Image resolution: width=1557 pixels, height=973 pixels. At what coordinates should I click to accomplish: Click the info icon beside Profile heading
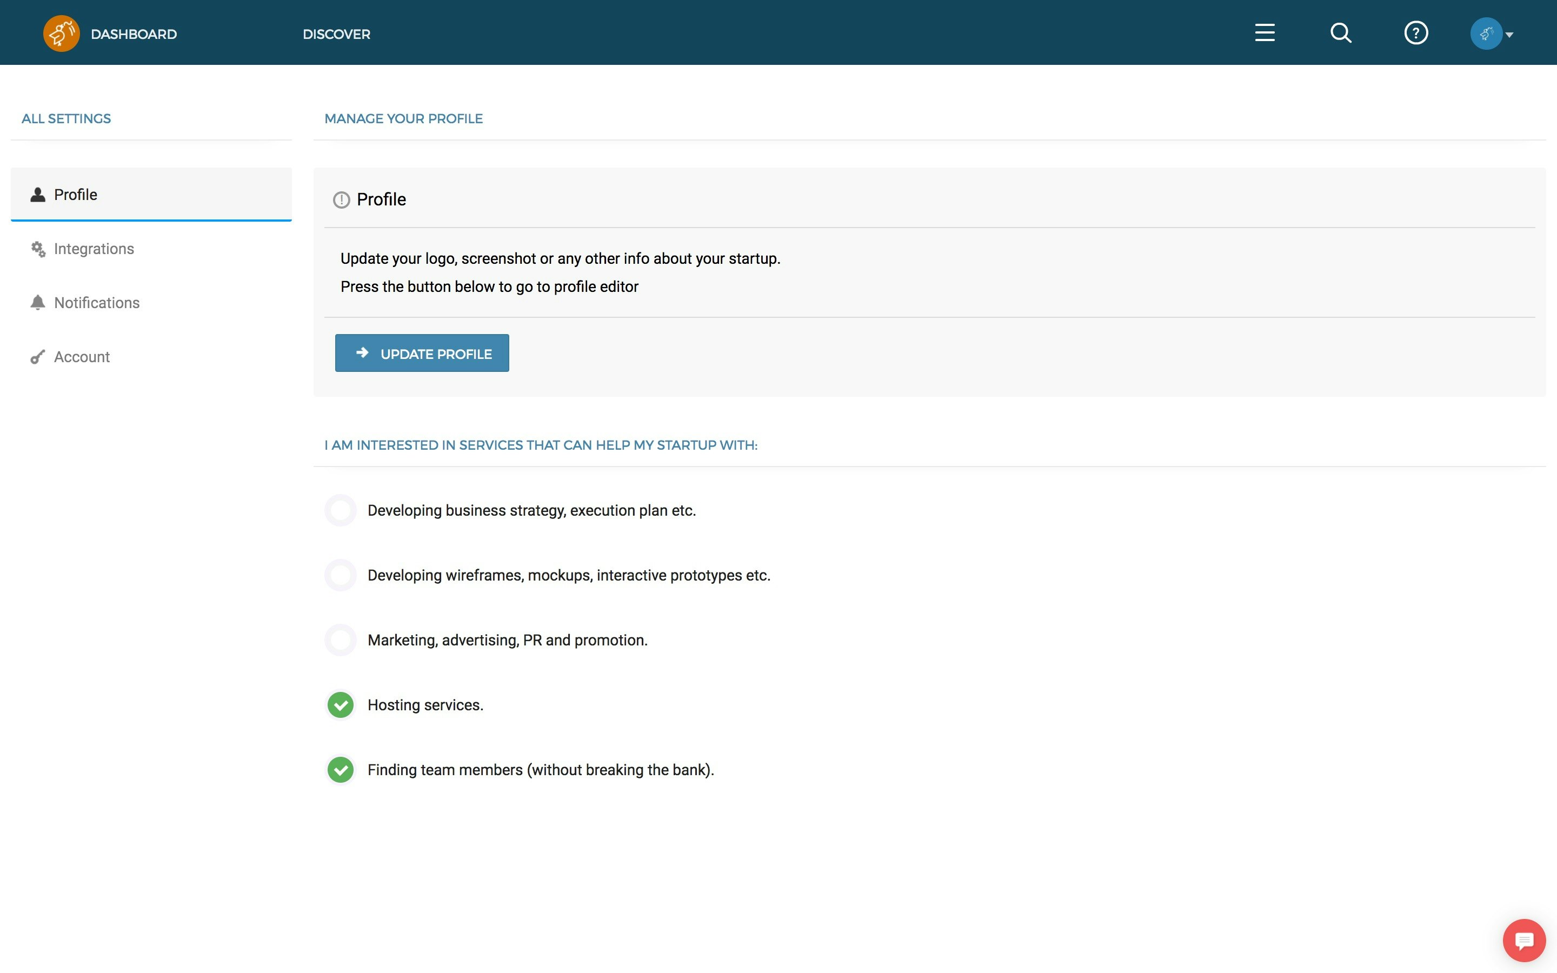[x=341, y=200]
